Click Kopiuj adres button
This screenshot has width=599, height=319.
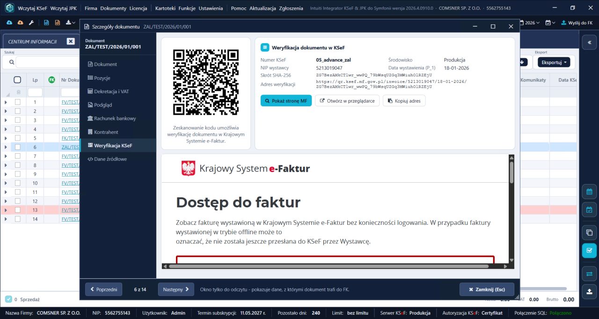pyautogui.click(x=404, y=101)
